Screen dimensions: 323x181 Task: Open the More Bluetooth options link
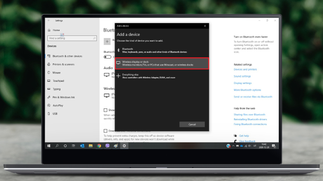[247, 90]
